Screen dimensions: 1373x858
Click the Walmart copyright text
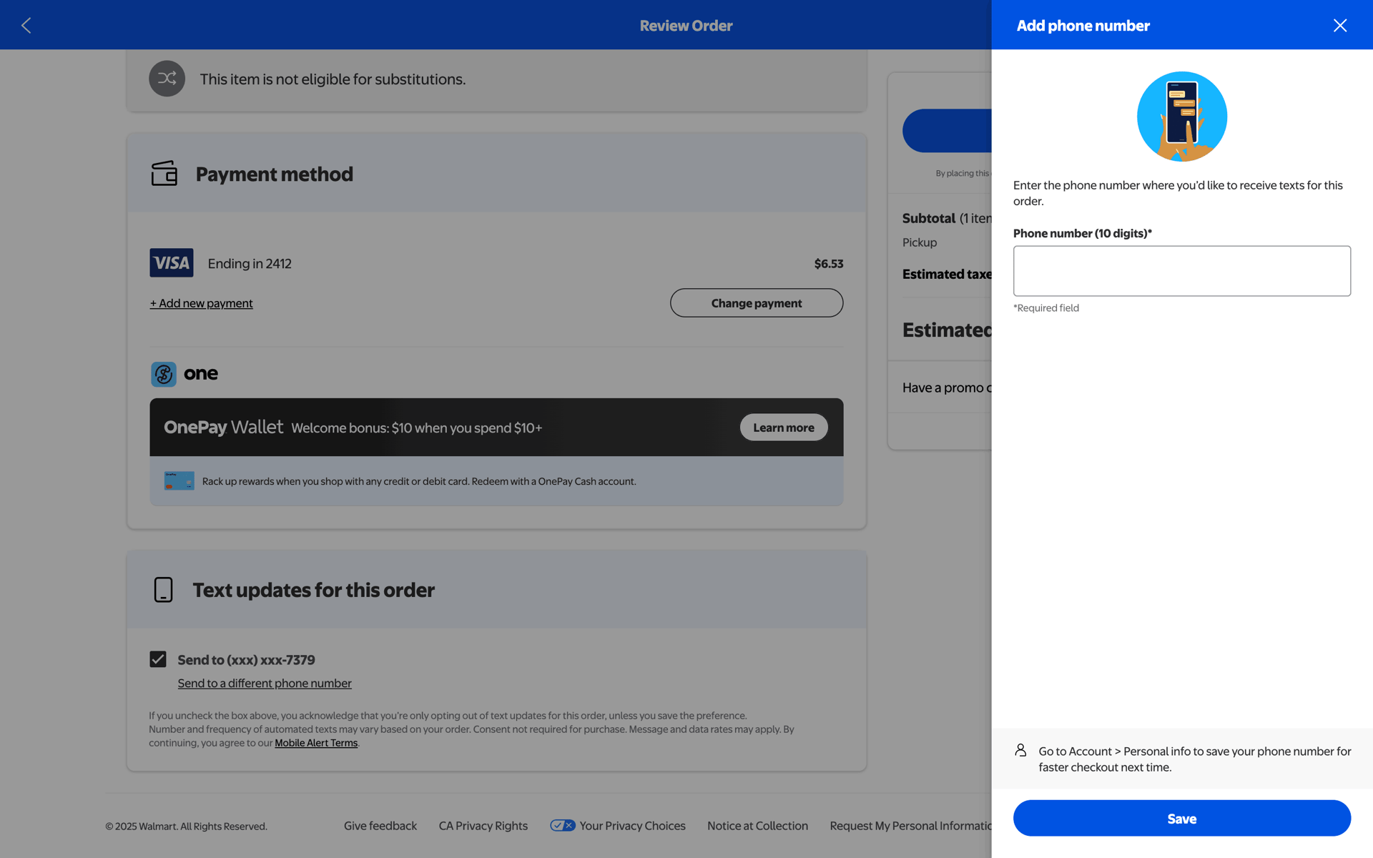point(186,827)
